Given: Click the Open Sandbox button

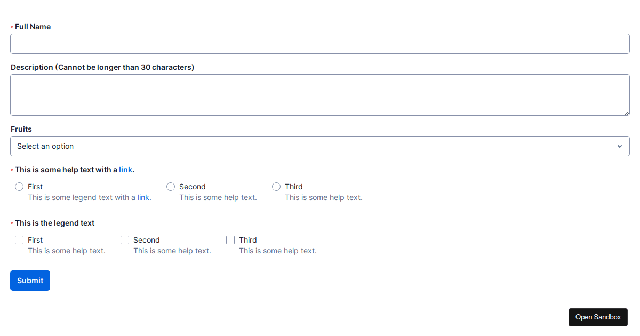Looking at the screenshot, I should click(x=598, y=317).
